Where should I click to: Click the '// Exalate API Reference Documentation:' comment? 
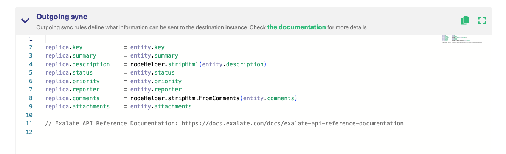pyautogui.click(x=112, y=124)
